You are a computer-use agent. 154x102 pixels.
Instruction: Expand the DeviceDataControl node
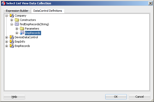tap(7, 37)
